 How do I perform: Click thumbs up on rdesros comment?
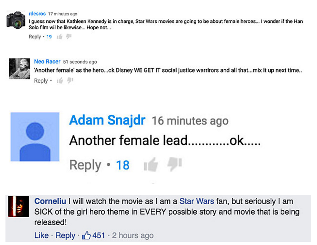point(59,37)
